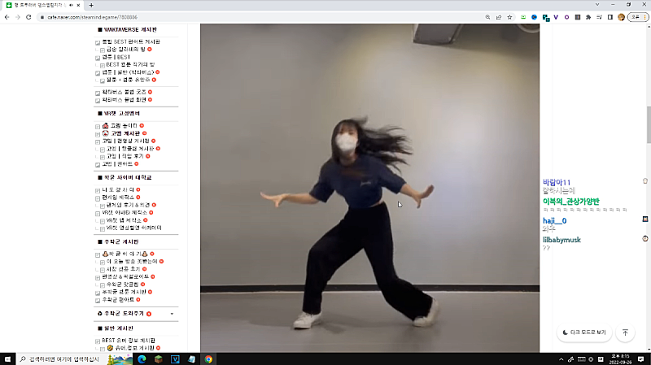This screenshot has height=365, width=651.
Task: Toggle the browser side panel
Action: click(x=609, y=17)
